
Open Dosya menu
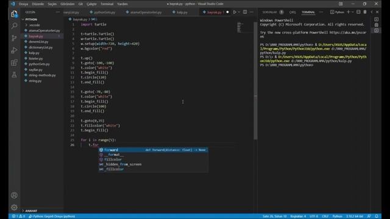pyautogui.click(x=23, y=4)
